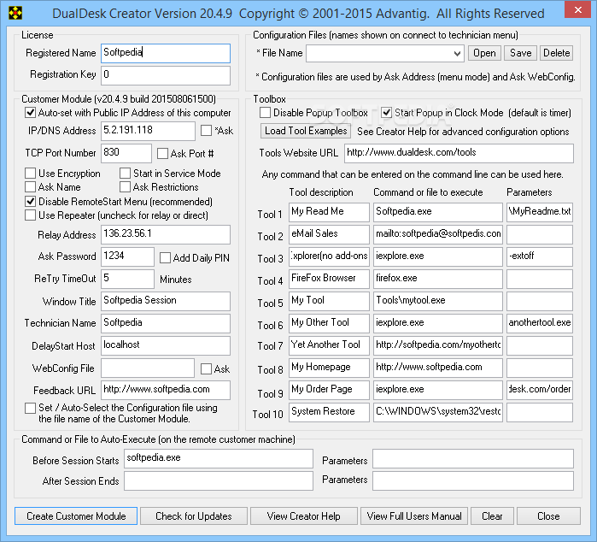Click Tool 1 command field Softpedia.exe
597x542 pixels.
point(438,212)
